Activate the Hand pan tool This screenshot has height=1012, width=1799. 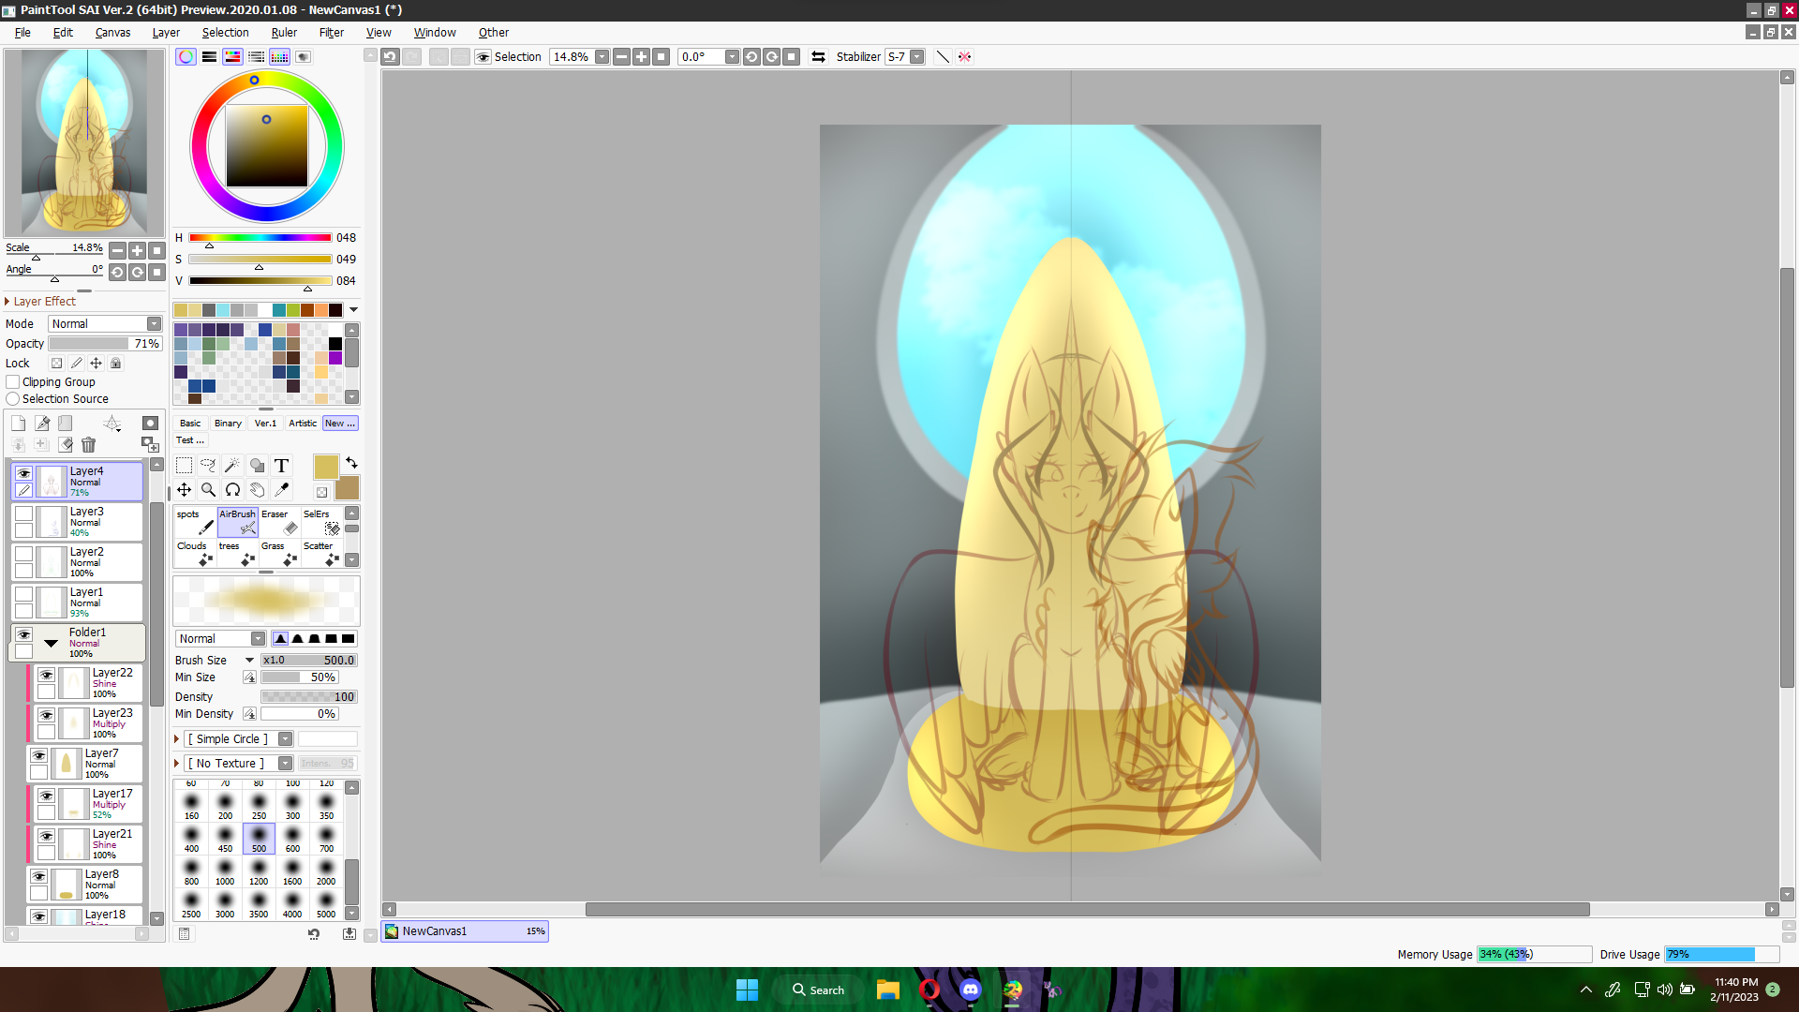click(257, 490)
